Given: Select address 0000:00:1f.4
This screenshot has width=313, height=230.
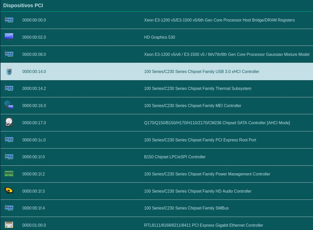Looking at the screenshot, I should (x=34, y=208).
